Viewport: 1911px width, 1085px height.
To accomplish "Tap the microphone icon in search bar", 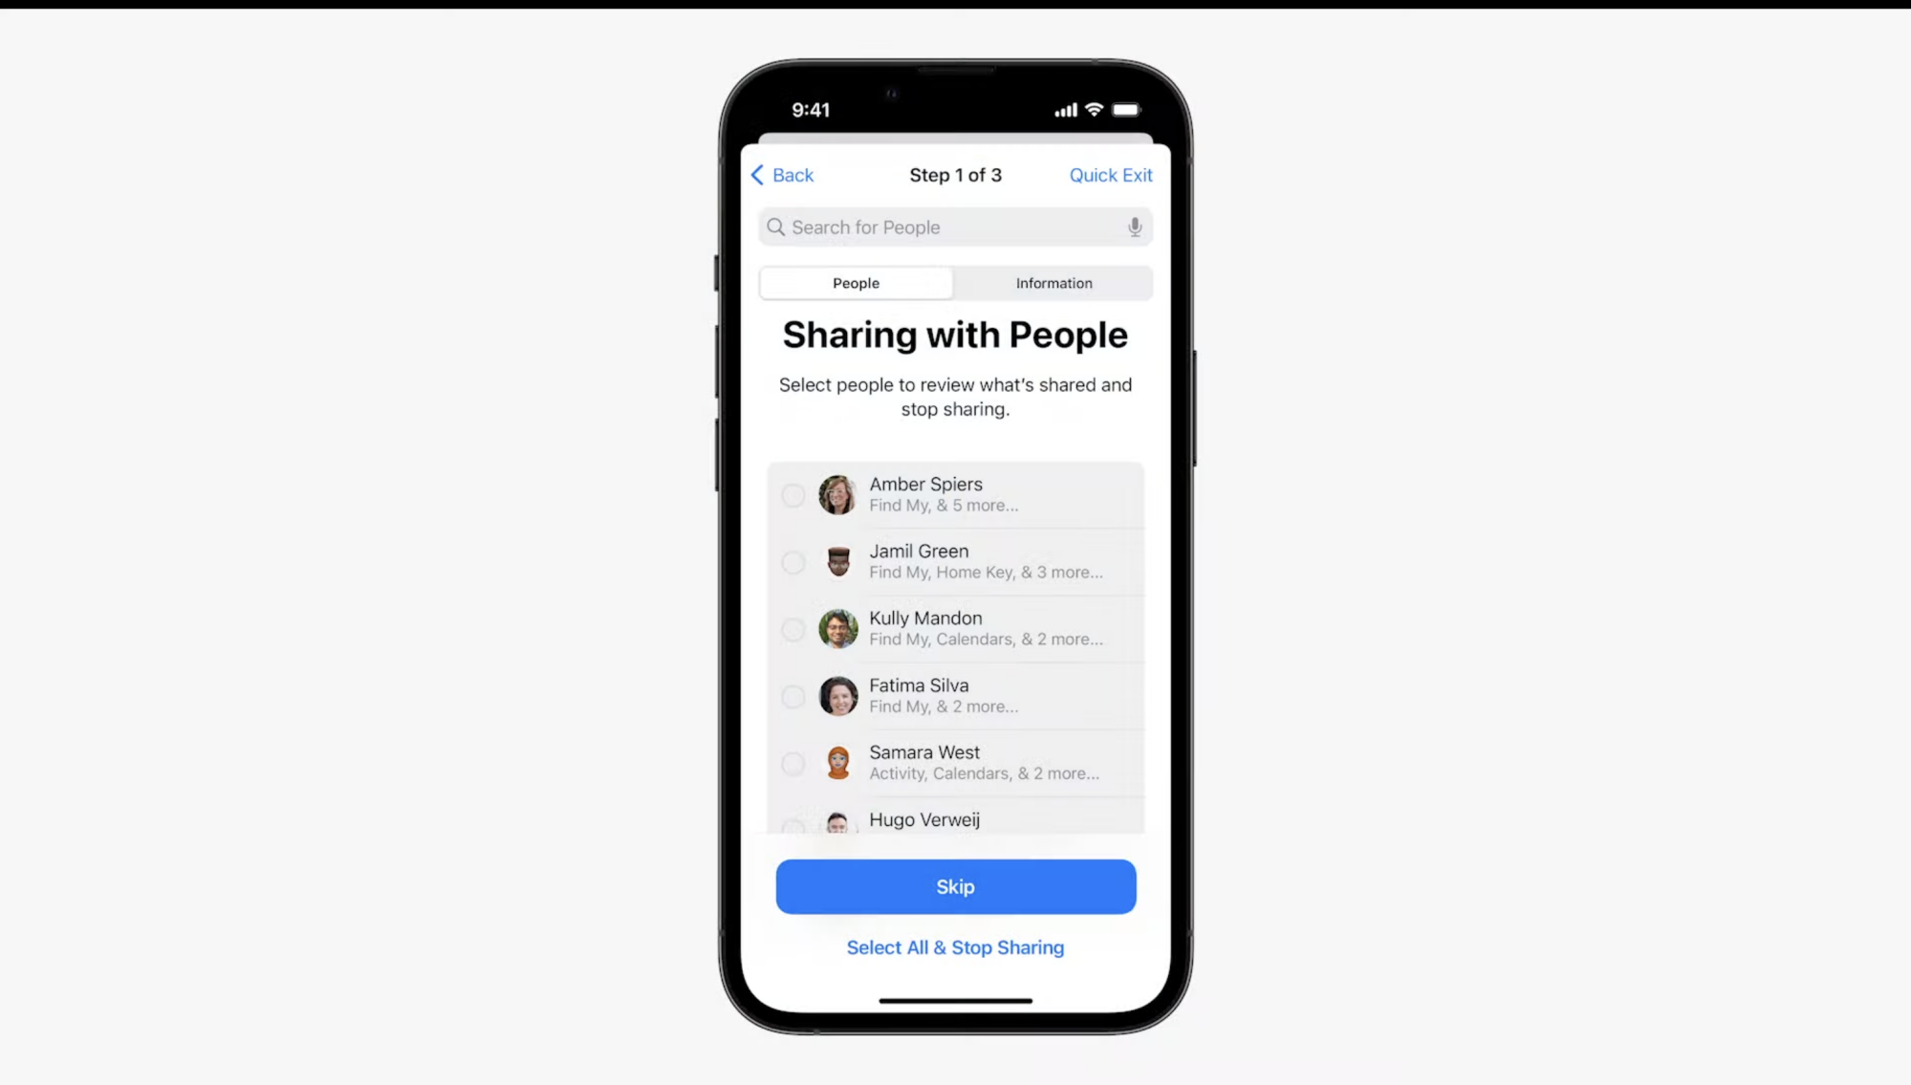I will coord(1134,227).
